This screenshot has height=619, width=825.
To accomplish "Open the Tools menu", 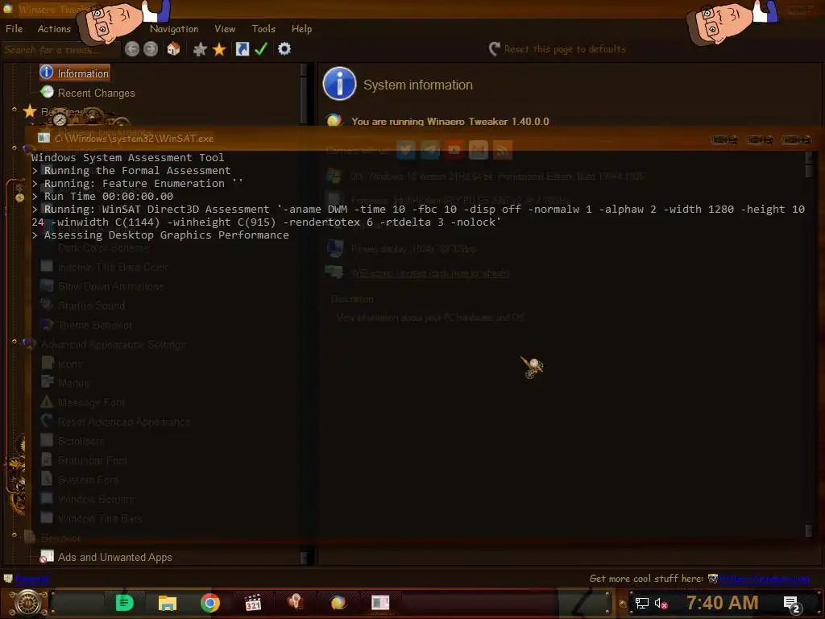I will (263, 28).
